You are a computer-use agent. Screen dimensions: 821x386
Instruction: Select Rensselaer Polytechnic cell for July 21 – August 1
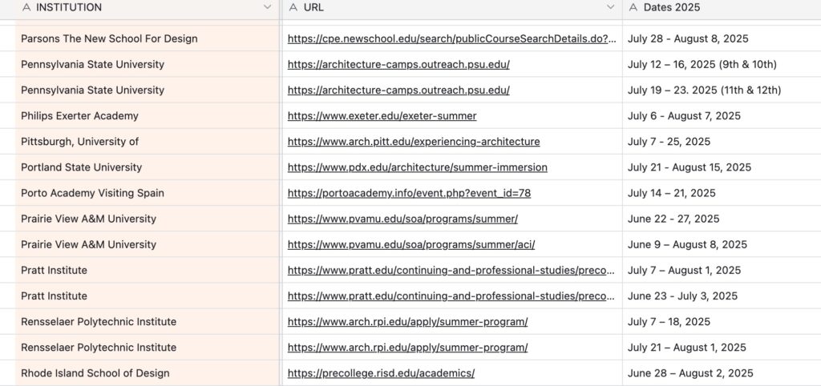pos(148,348)
